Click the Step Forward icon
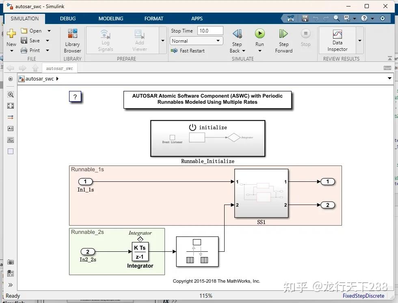 pos(283,33)
